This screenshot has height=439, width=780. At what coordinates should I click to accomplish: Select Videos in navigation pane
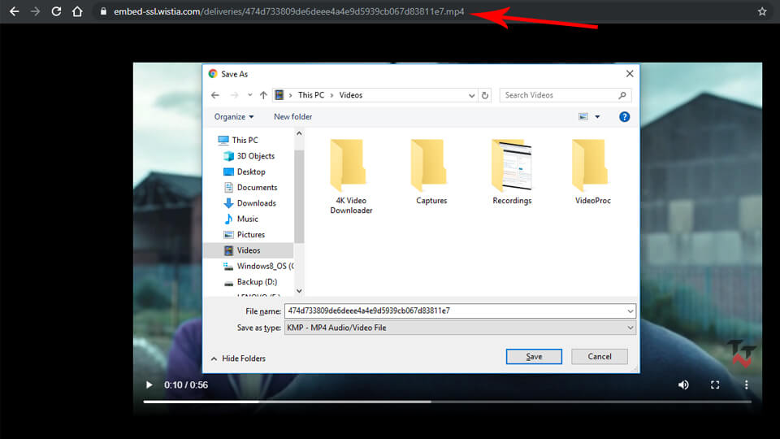click(249, 250)
